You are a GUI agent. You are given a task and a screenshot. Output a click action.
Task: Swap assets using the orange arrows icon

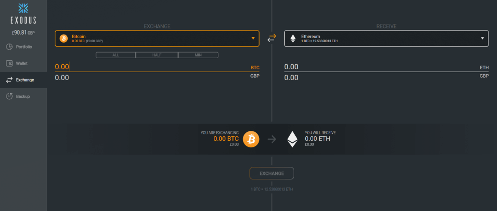coord(272,38)
